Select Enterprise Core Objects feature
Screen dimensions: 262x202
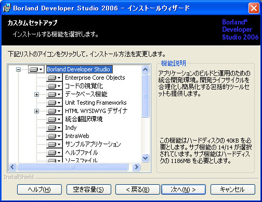(95, 78)
